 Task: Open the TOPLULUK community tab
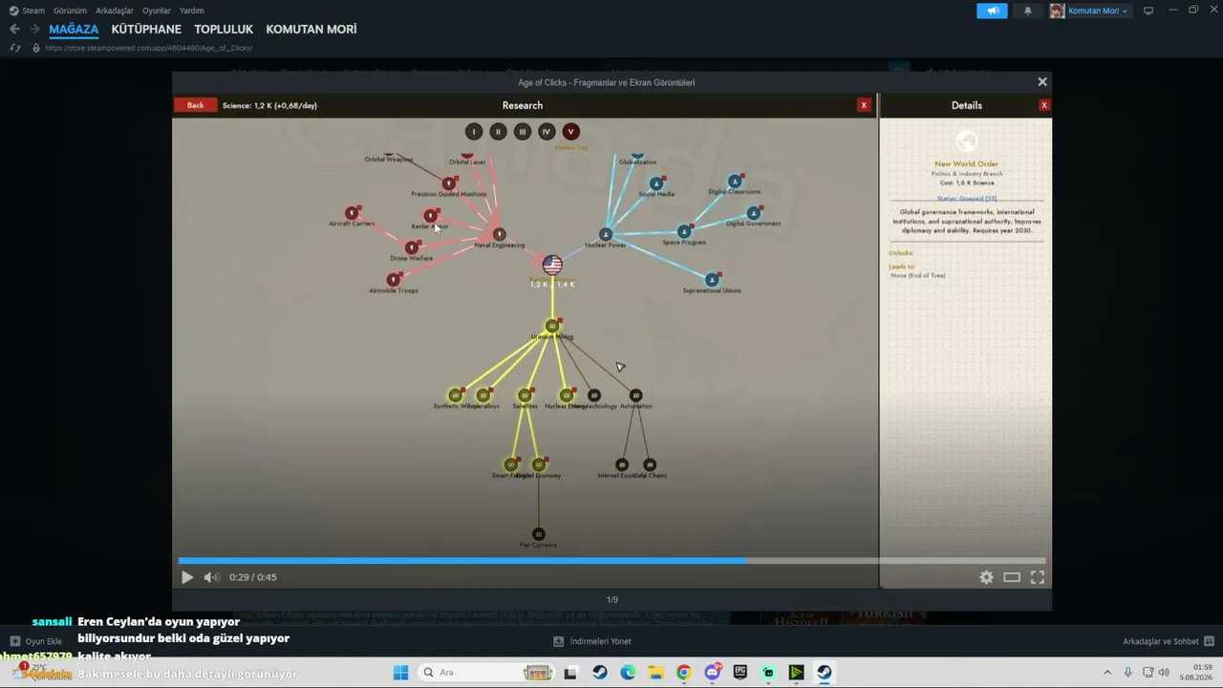(x=224, y=30)
